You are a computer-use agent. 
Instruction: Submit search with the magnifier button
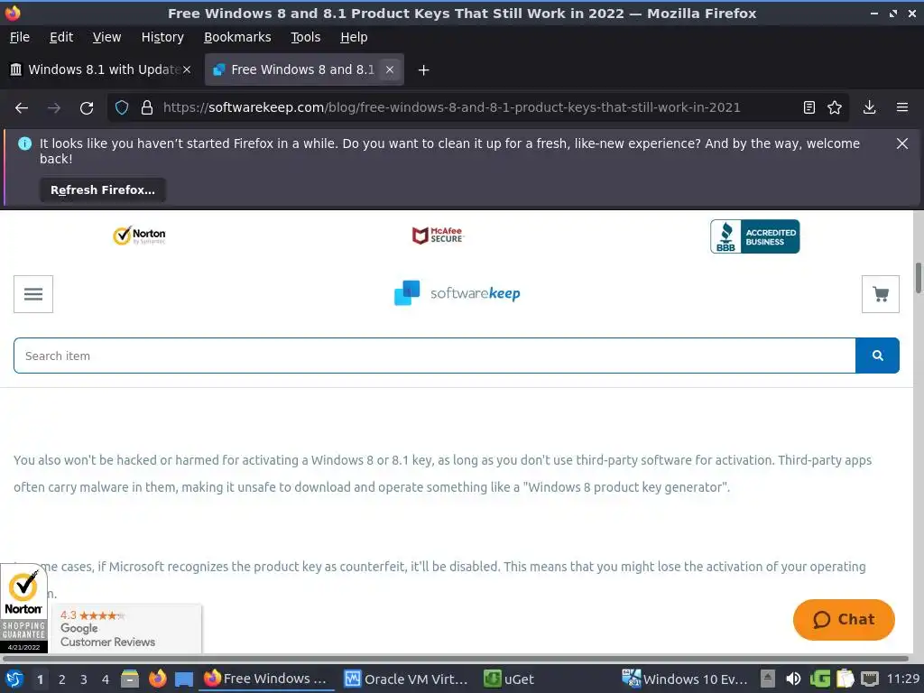pos(877,356)
